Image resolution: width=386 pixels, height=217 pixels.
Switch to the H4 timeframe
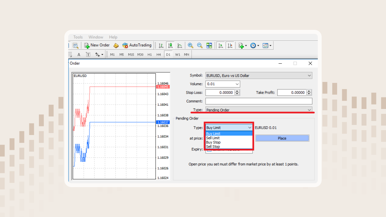coord(159,55)
